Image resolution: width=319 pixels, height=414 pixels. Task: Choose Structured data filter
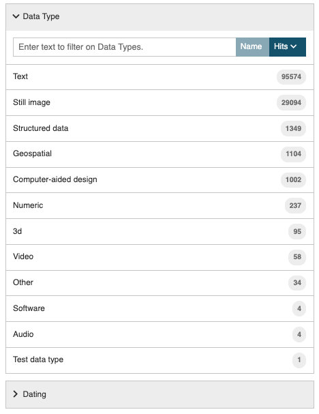(159, 128)
